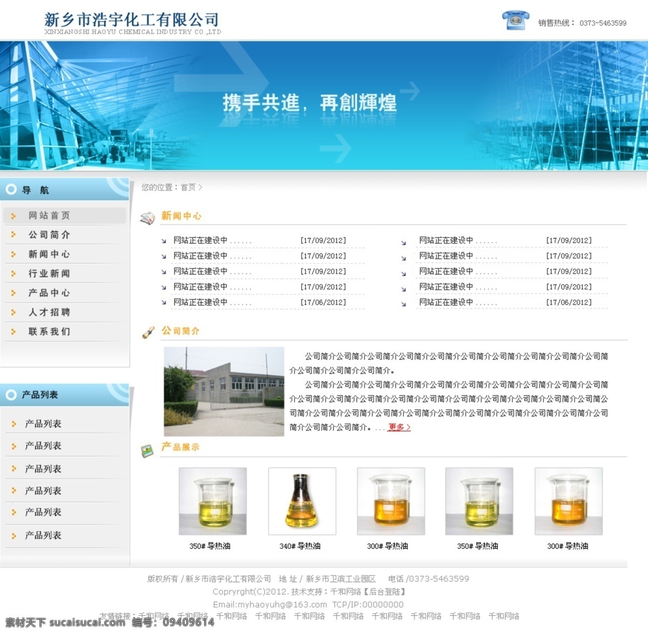Click the last 产品列表 sidebar entry

click(43, 536)
